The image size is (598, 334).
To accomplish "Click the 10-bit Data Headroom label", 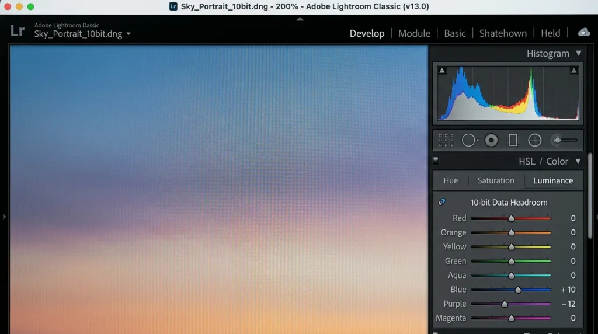I will click(x=509, y=203).
